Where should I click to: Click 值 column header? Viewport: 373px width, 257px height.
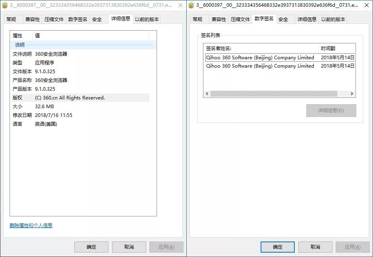(91, 36)
